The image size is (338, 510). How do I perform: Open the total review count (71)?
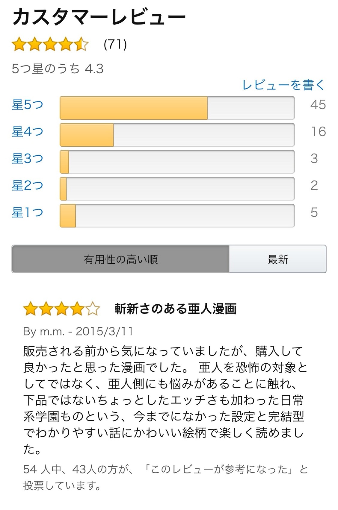[x=115, y=44]
